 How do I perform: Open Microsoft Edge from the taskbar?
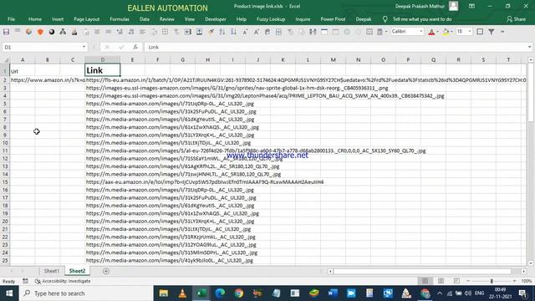coord(220,293)
